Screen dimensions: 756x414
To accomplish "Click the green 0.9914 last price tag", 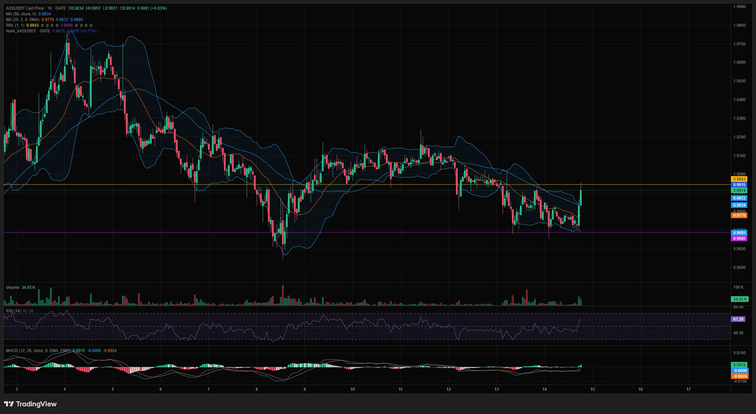I will [x=739, y=190].
